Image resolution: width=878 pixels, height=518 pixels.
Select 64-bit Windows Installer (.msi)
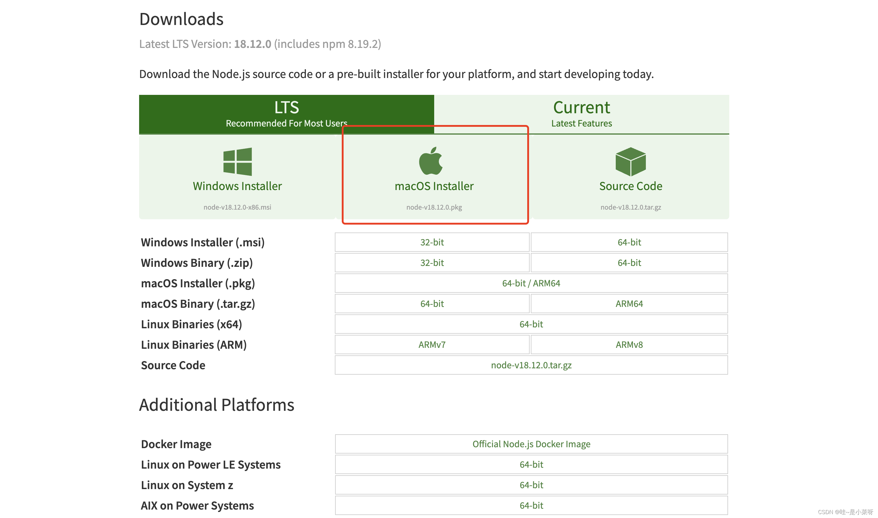(629, 242)
